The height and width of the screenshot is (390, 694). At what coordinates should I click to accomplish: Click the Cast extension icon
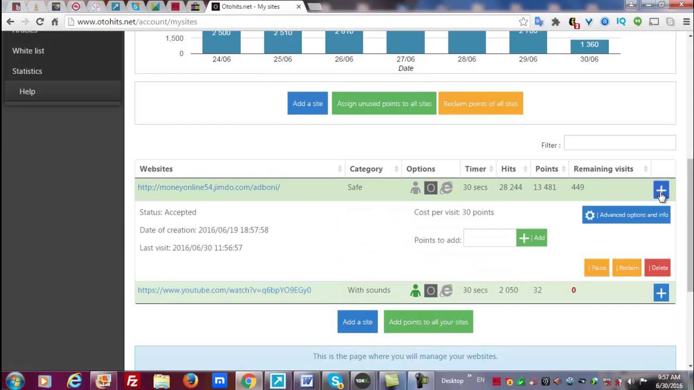[x=654, y=22]
